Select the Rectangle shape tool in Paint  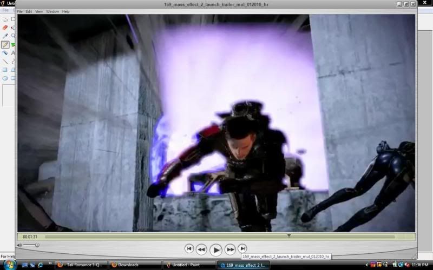pyautogui.click(x=5, y=70)
